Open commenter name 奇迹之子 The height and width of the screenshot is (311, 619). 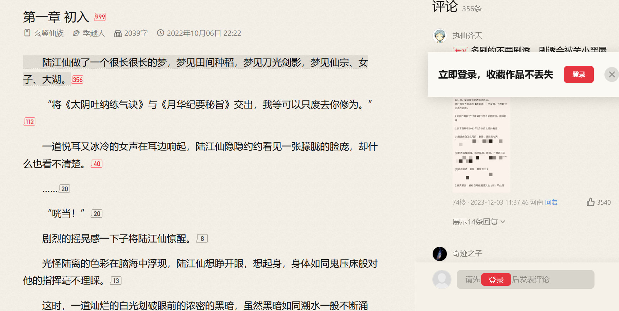[467, 254]
